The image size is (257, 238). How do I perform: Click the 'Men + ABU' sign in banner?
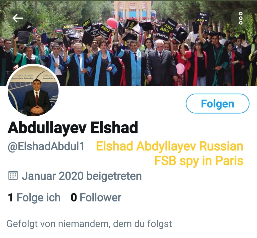click(x=203, y=18)
